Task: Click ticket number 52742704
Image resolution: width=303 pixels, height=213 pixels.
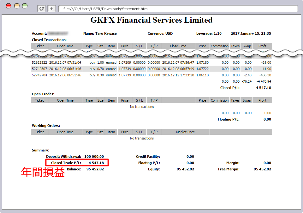Action: [x=39, y=75]
